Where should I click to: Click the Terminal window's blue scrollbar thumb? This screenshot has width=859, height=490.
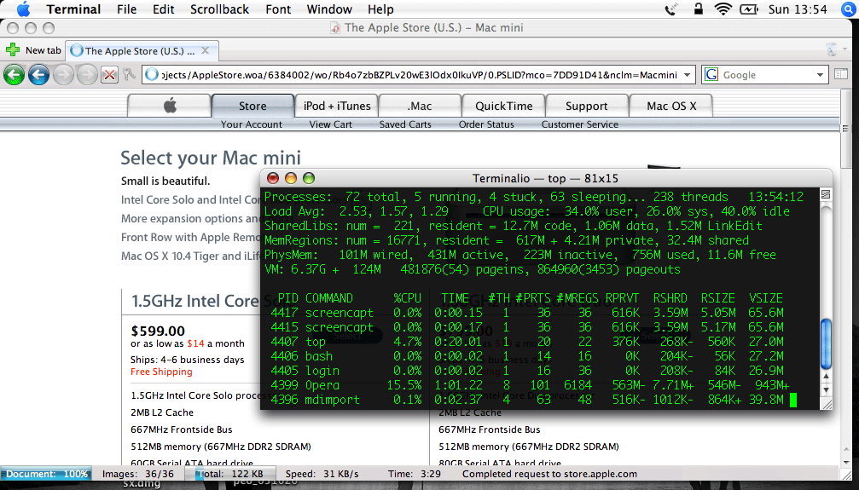click(x=825, y=342)
